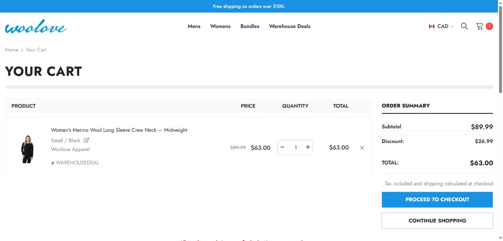Click the free shipping progress bar
Viewport: 503px width, 241px height.
tap(249, 87)
